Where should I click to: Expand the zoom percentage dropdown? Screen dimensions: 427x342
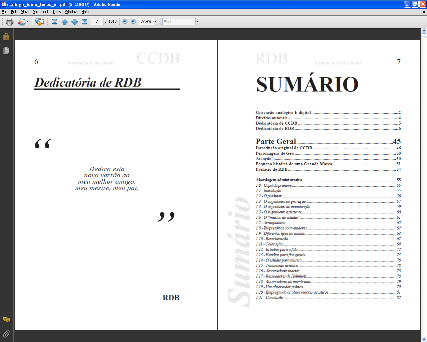(155, 22)
